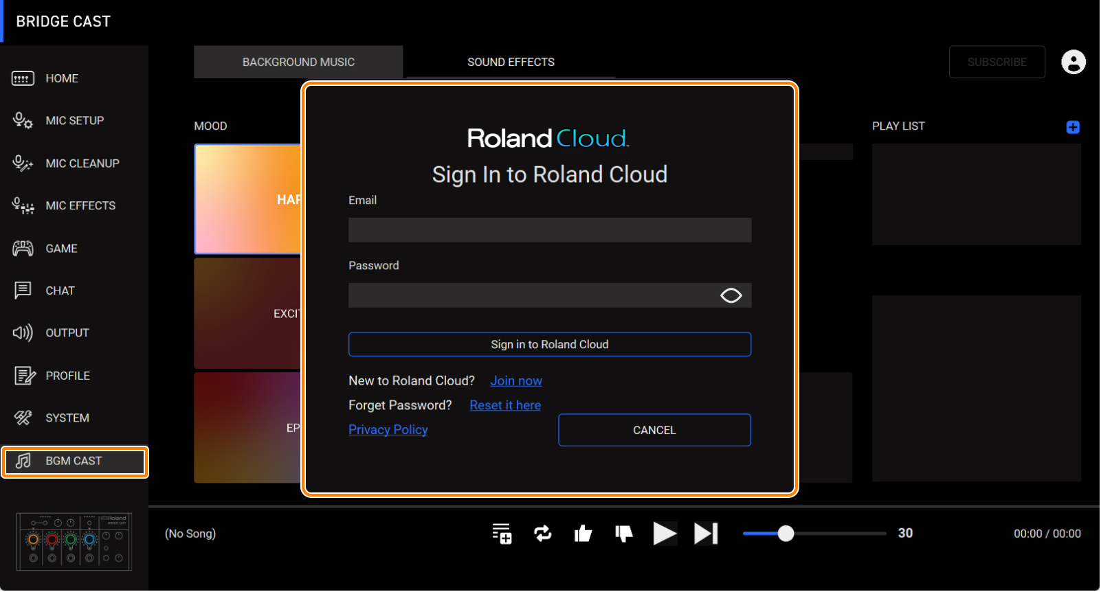Skip to next song
Image resolution: width=1101 pixels, height=592 pixels.
[x=706, y=534]
